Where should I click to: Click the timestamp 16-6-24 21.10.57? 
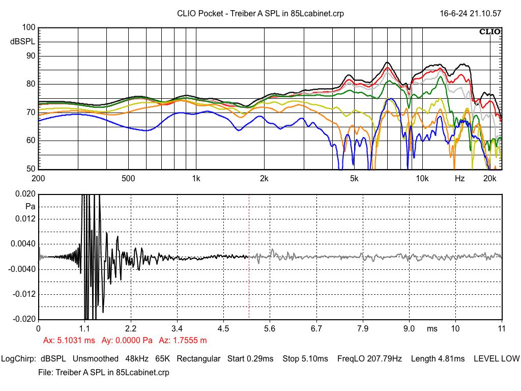[471, 14]
